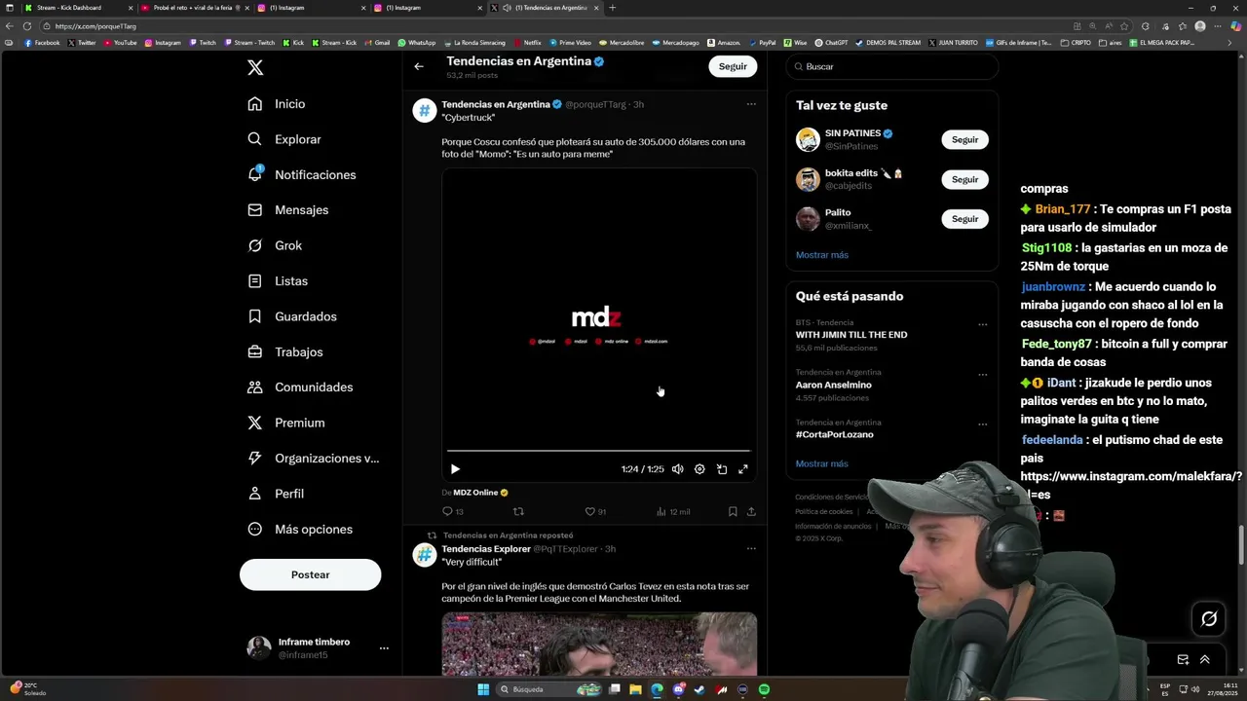Follow Palito

click(965, 219)
